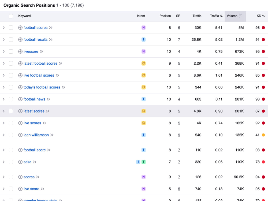The image size is (268, 201).
Task: Click the plus icon beside saka
Action: tap(20, 162)
